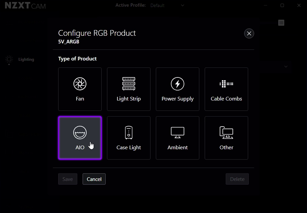This screenshot has width=307, height=213.
Task: Click the Other product type icon
Action: coord(226,133)
